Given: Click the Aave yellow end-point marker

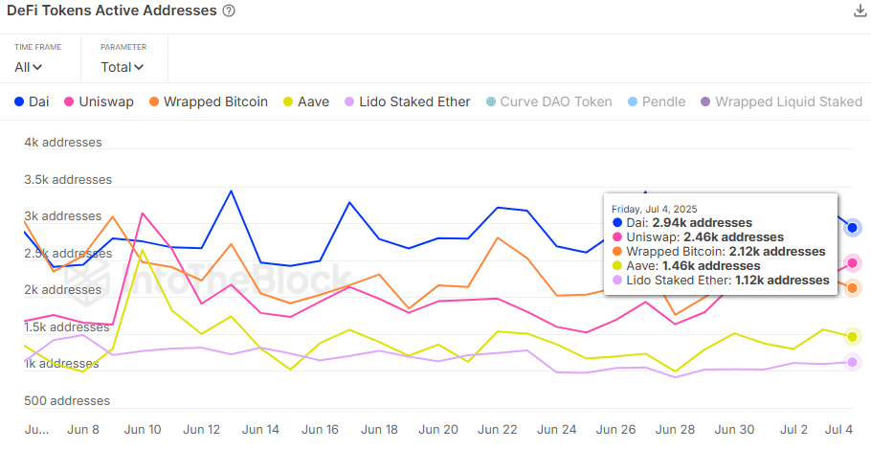Looking at the screenshot, I should (x=852, y=337).
